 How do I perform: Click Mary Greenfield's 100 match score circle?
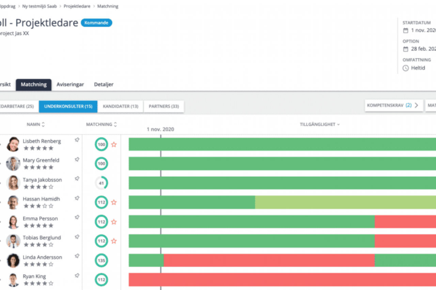pos(101,164)
